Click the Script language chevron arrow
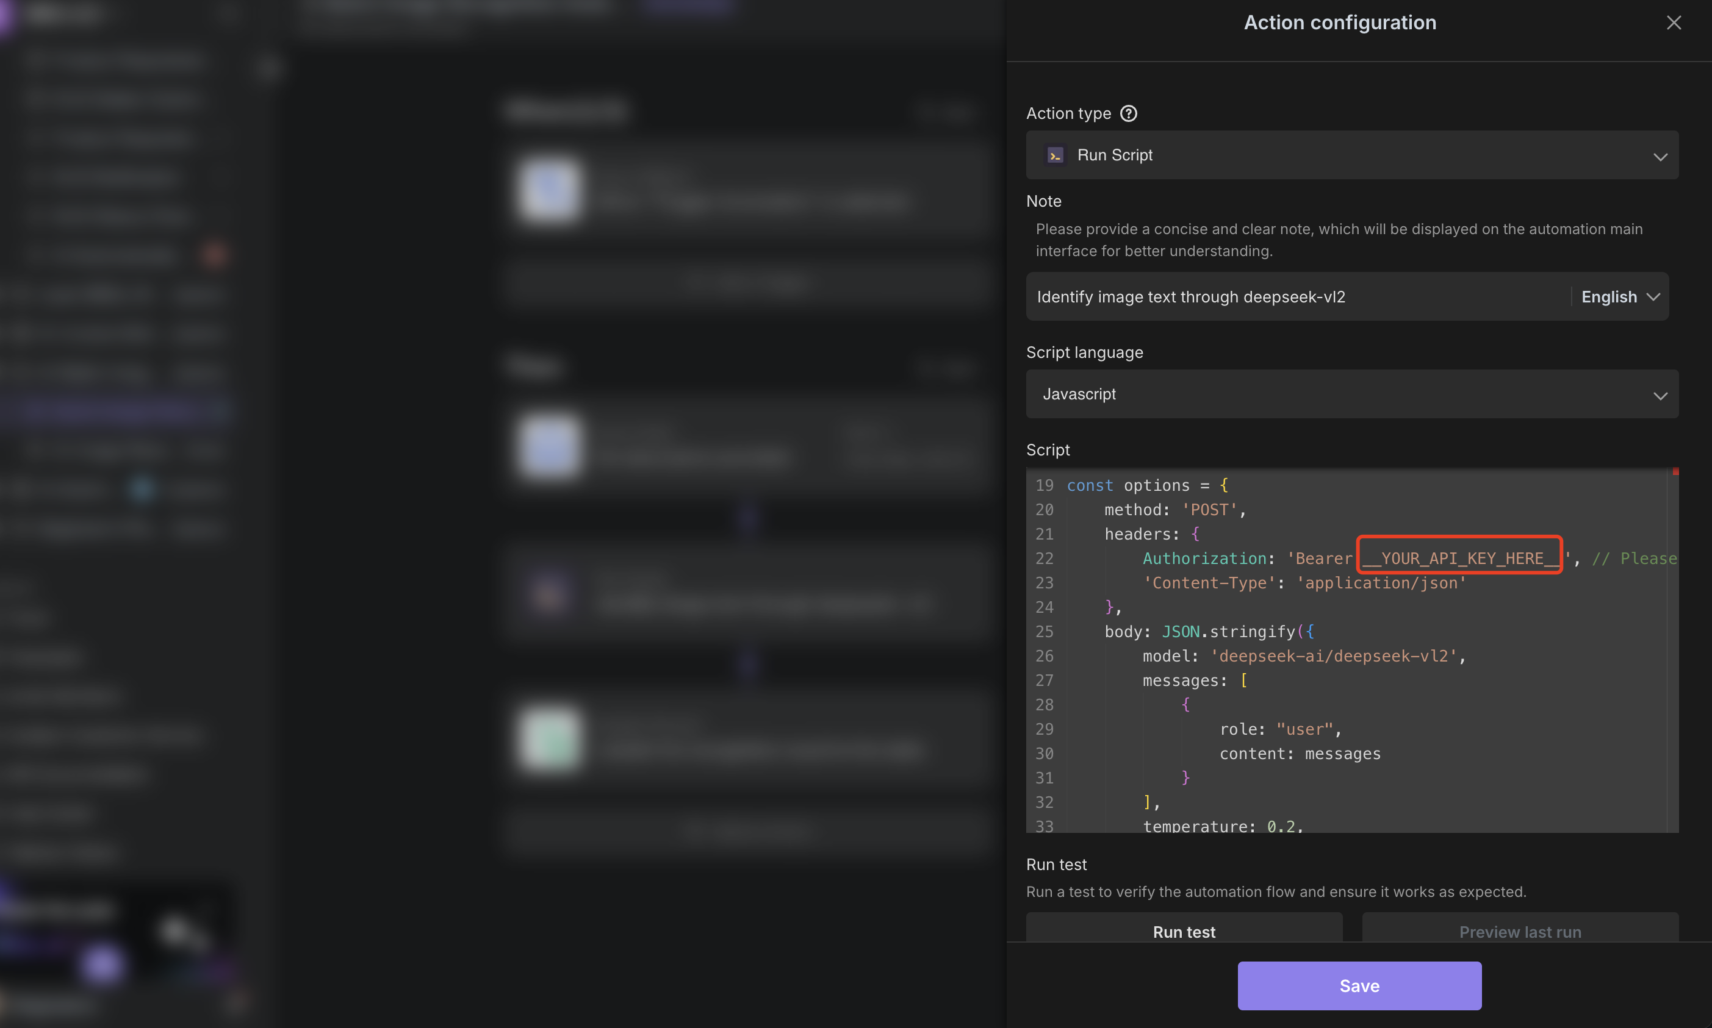Image resolution: width=1712 pixels, height=1028 pixels. coord(1660,396)
